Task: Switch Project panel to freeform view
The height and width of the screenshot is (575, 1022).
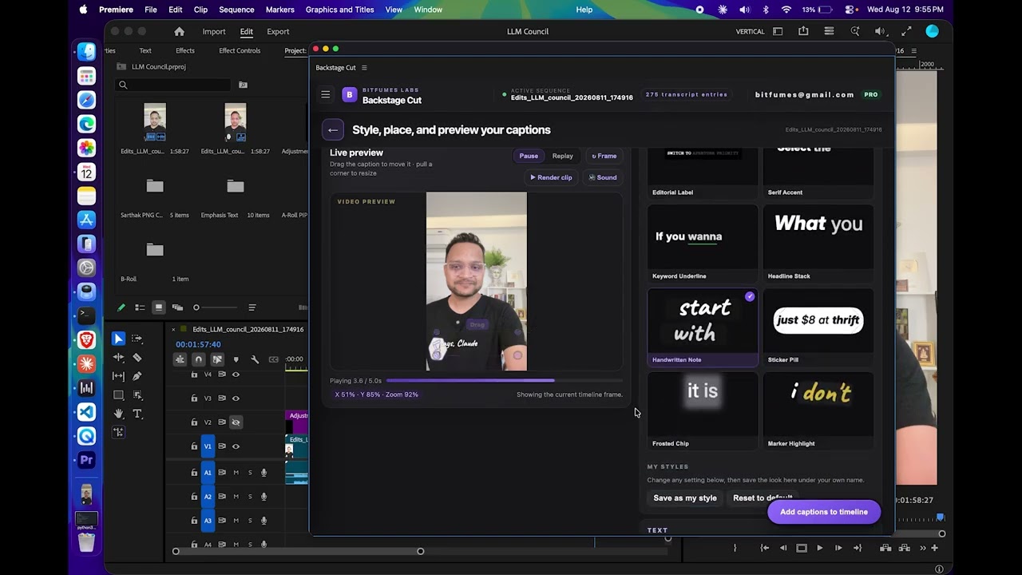Action: point(177,307)
